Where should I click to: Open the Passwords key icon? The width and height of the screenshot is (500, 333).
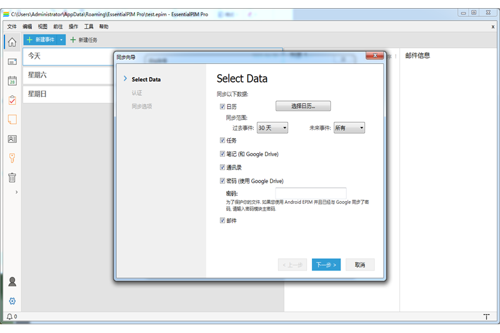[x=12, y=158]
